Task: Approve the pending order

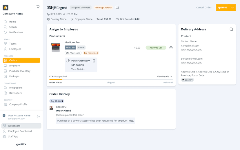Action: coord(222,8)
